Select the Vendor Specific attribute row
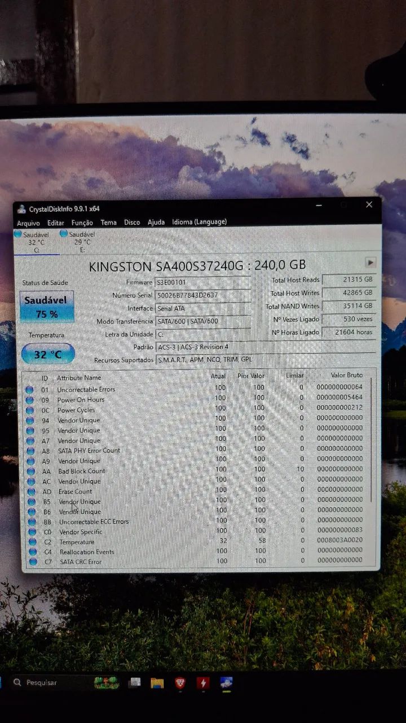The image size is (406, 723). [x=198, y=532]
